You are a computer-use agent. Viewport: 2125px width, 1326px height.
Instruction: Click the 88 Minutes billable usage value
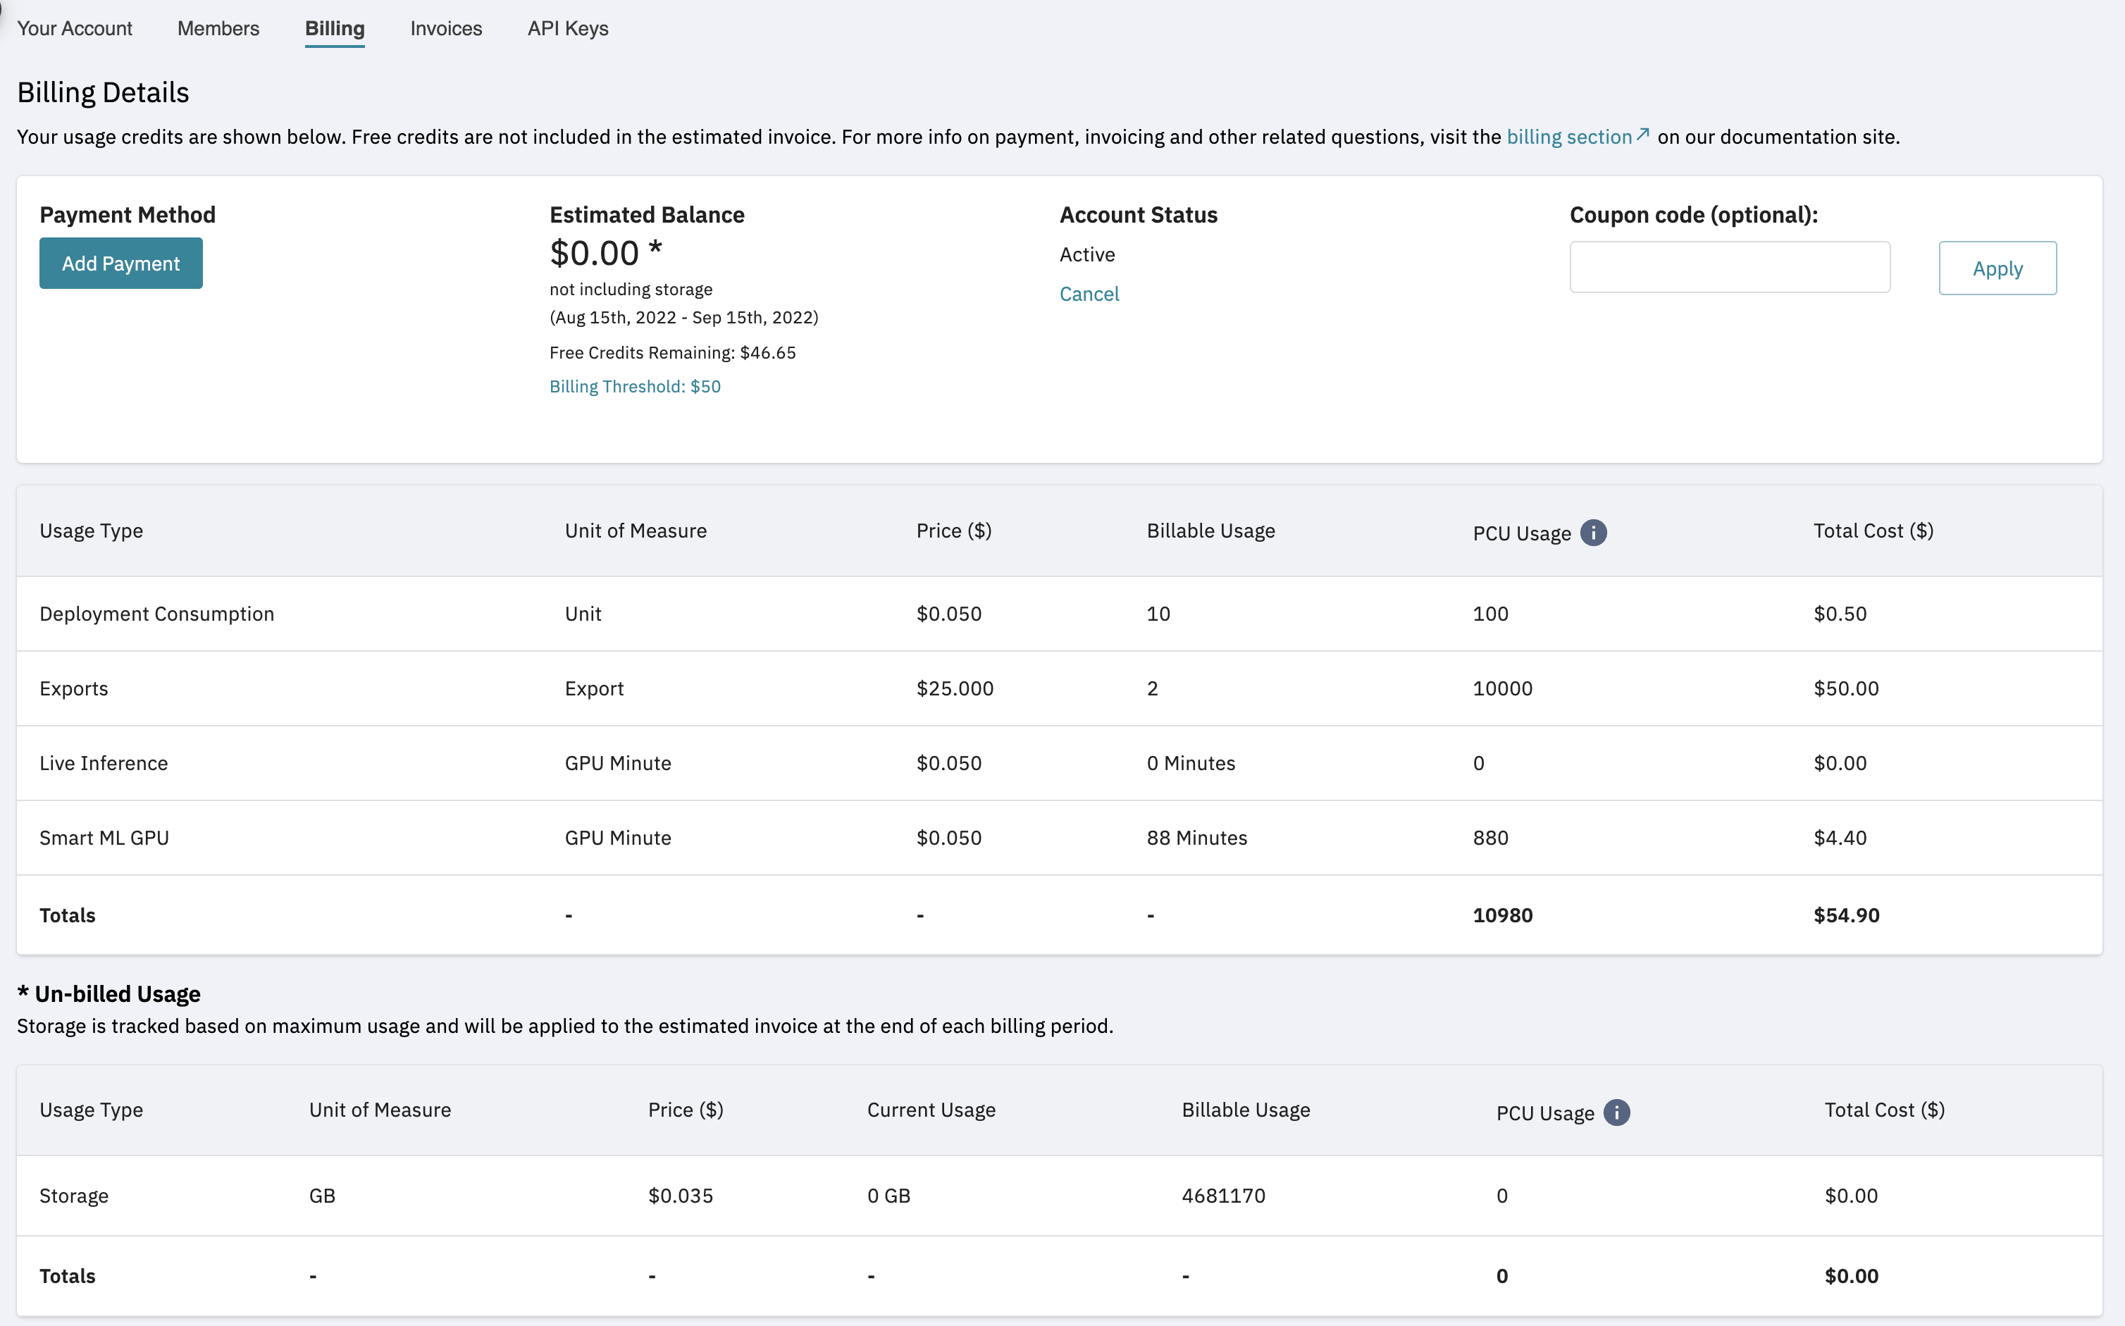click(1197, 838)
